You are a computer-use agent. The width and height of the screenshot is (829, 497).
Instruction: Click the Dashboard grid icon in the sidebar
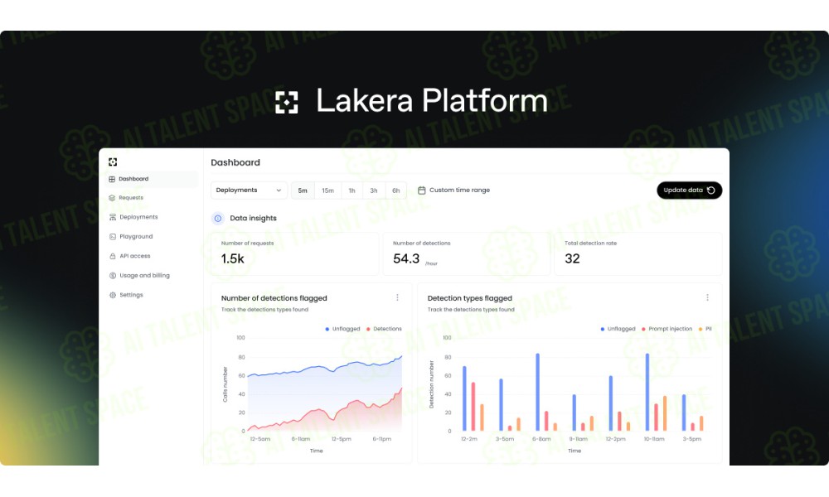(x=112, y=179)
